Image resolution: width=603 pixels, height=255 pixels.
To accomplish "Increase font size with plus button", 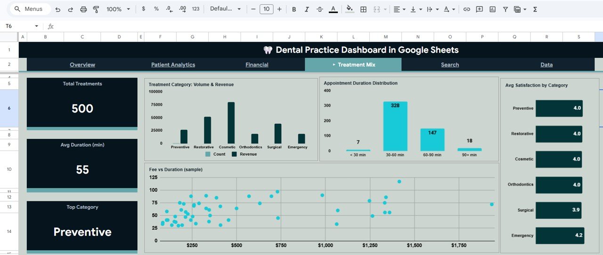I will [279, 9].
